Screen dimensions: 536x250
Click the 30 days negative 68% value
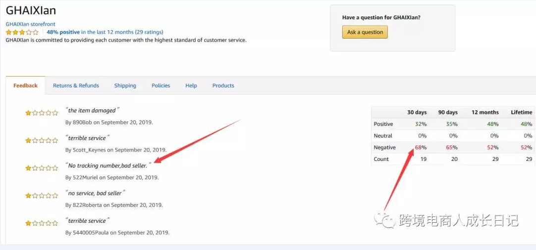421,148
